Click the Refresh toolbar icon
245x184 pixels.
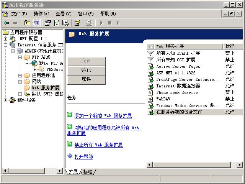pos(57,23)
